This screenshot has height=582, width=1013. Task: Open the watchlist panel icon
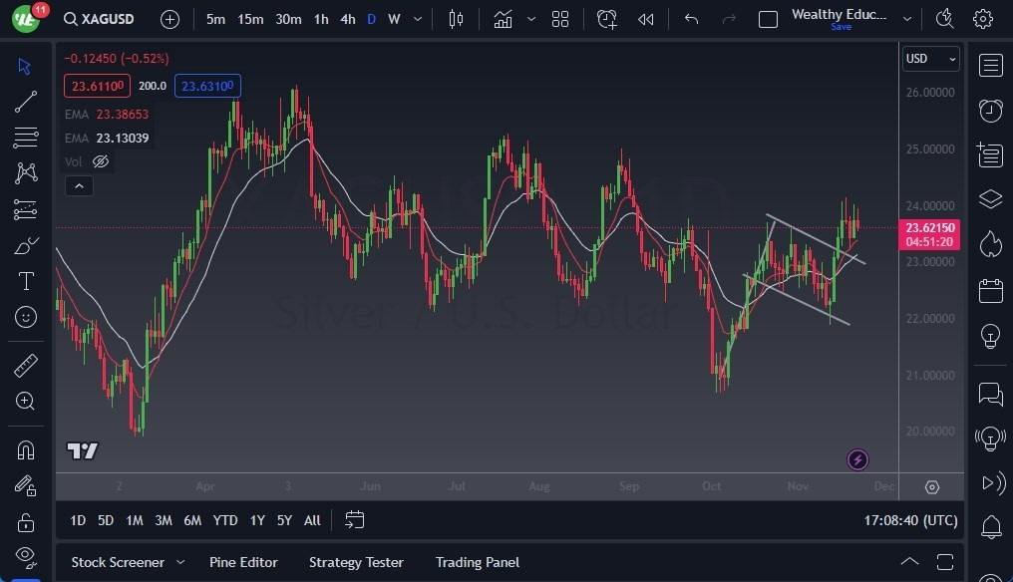[x=990, y=66]
